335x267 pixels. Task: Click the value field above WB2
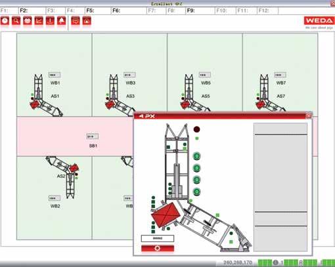pyautogui.click(x=55, y=198)
